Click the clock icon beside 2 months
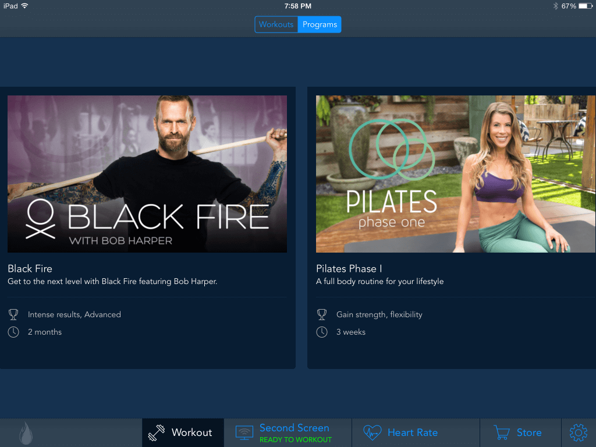The height and width of the screenshot is (447, 596). pyautogui.click(x=13, y=332)
